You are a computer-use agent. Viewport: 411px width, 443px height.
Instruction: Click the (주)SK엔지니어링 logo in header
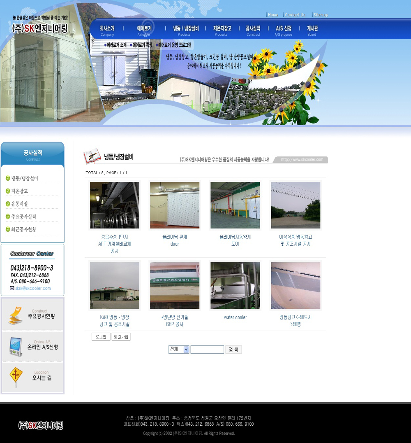(x=40, y=28)
